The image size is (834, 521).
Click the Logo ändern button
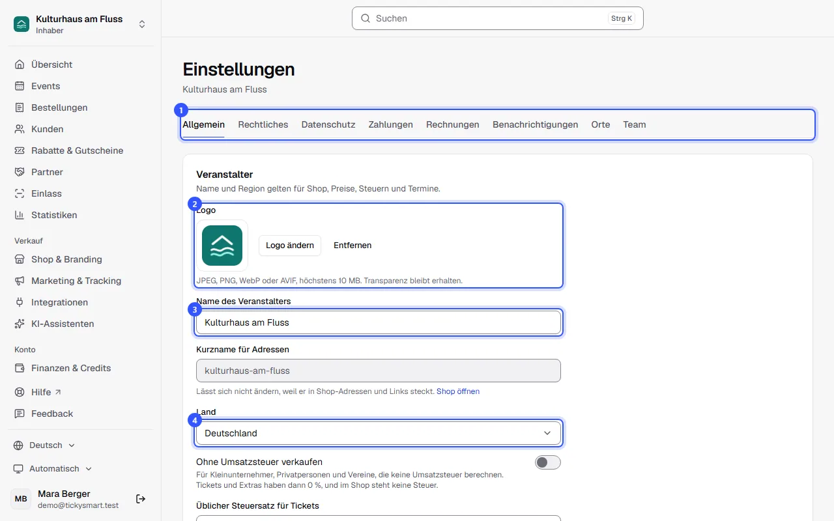pyautogui.click(x=290, y=246)
